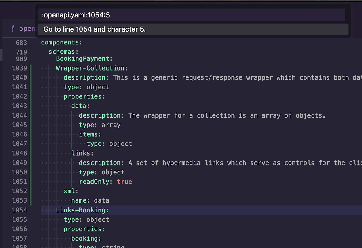Click the 'links' key on line 1048

(81, 153)
